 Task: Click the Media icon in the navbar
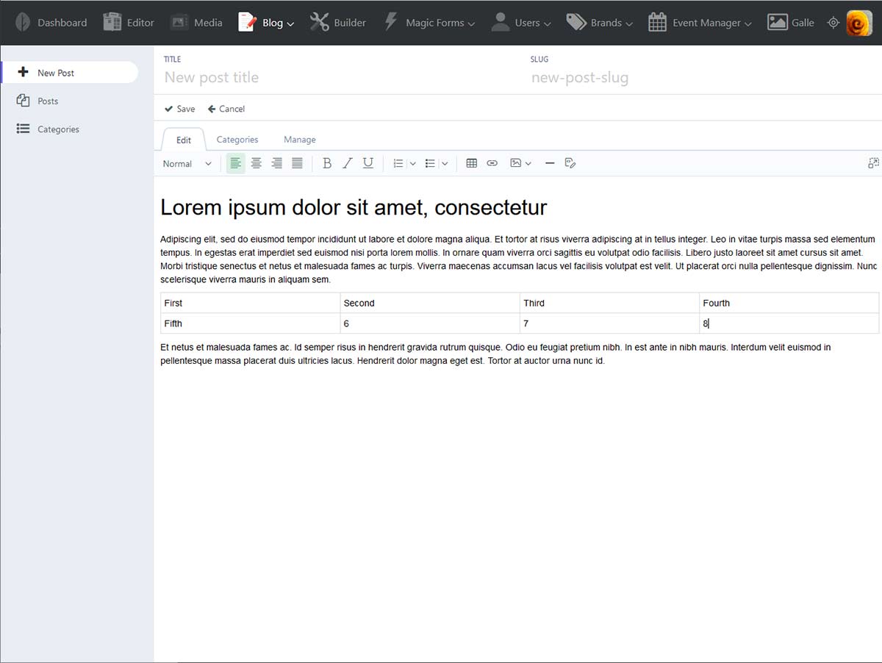pos(179,22)
